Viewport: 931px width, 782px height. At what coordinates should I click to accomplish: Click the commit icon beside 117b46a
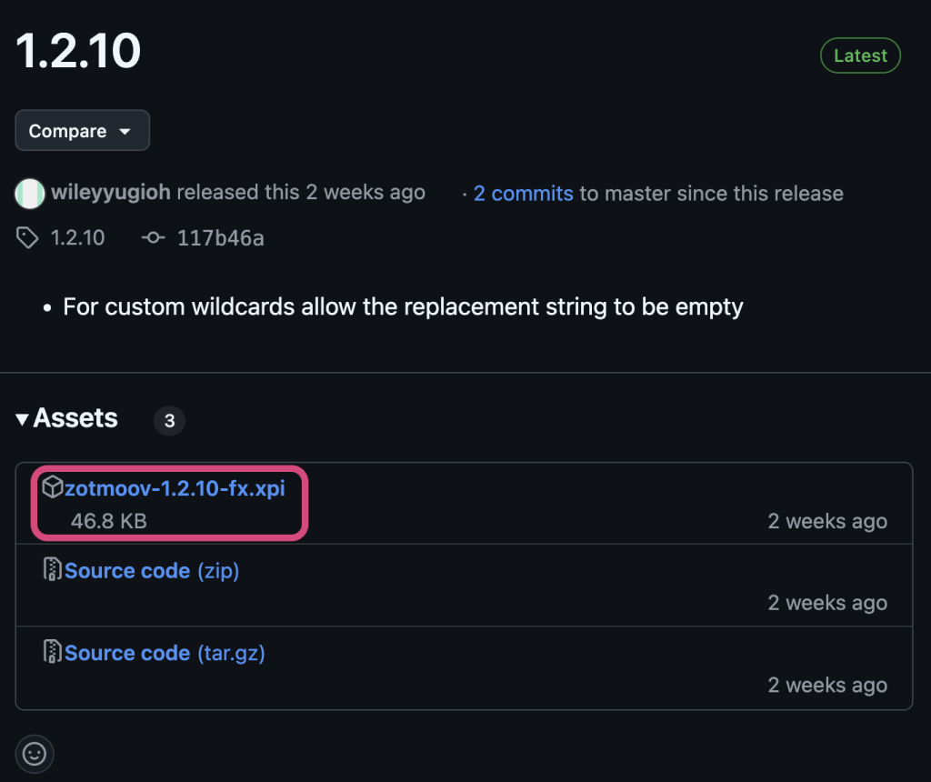pyautogui.click(x=154, y=238)
